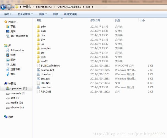
Task: Go to OpenCASCADE6.6.0 in the address bar
Action: (69, 7)
